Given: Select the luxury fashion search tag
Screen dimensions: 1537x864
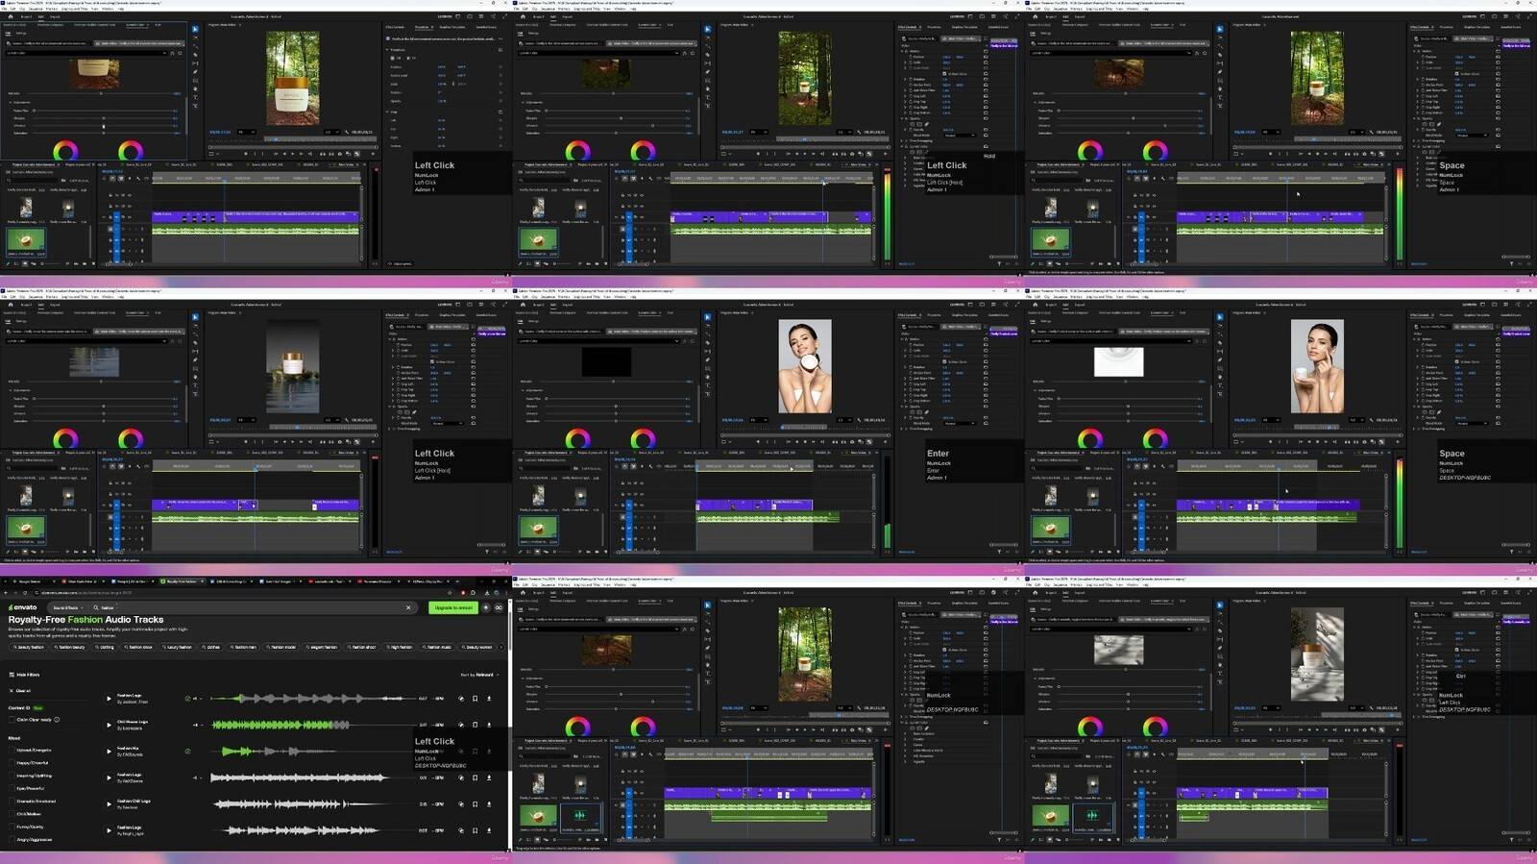Looking at the screenshot, I should coord(178,647).
